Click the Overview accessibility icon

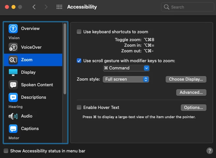tap(13, 29)
